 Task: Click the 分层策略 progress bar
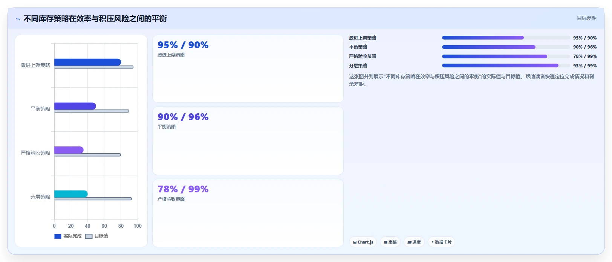pyautogui.click(x=506, y=65)
